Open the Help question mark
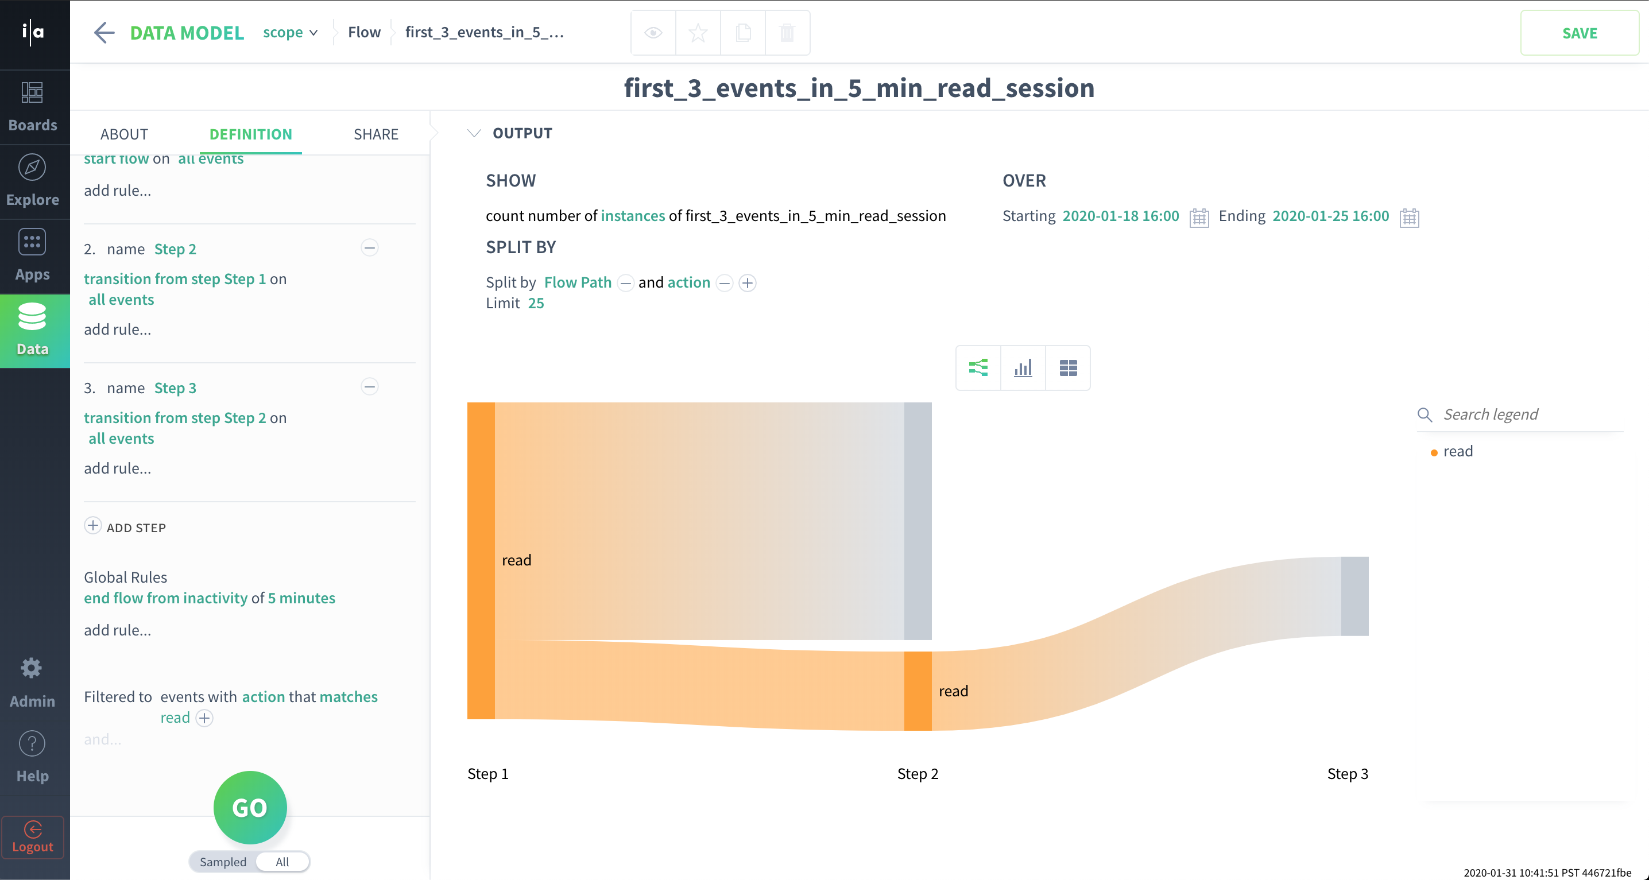 click(x=32, y=744)
